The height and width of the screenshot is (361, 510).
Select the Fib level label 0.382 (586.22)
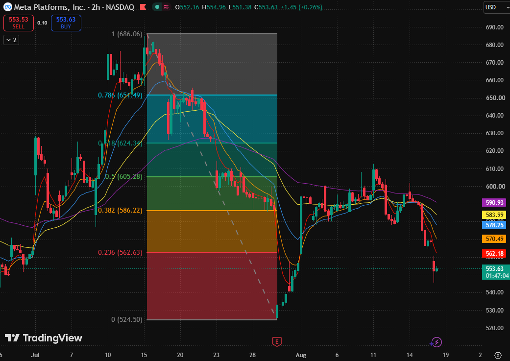pyautogui.click(x=120, y=211)
